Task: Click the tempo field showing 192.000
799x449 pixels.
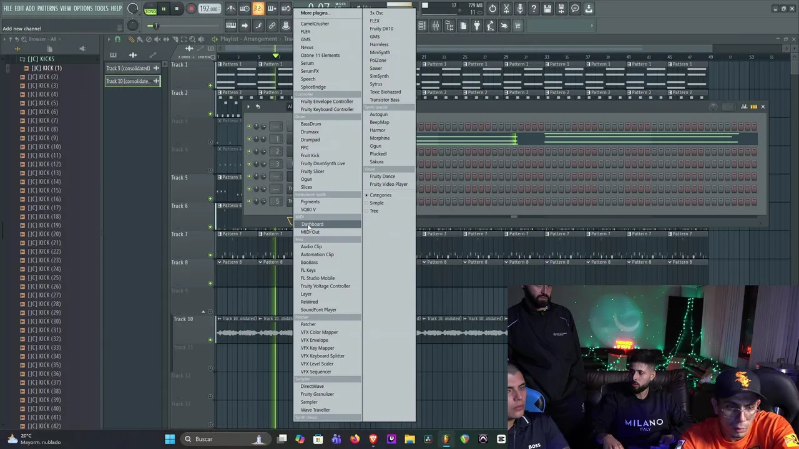Action: pyautogui.click(x=209, y=9)
